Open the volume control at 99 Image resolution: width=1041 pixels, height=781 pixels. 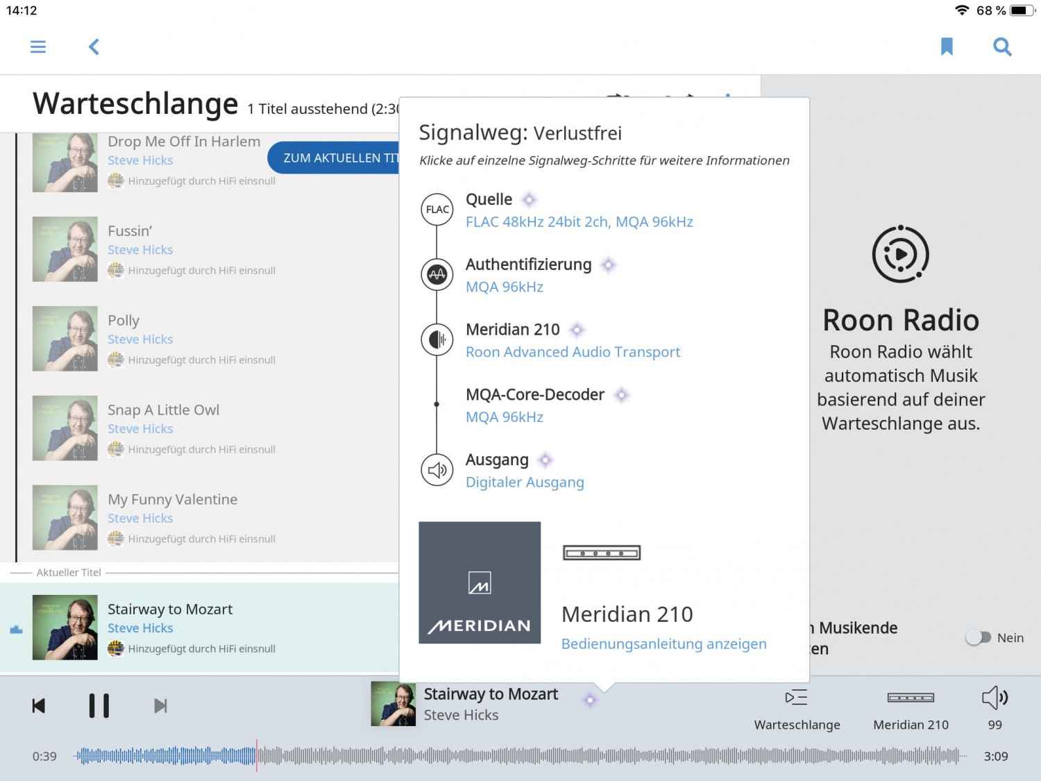995,709
